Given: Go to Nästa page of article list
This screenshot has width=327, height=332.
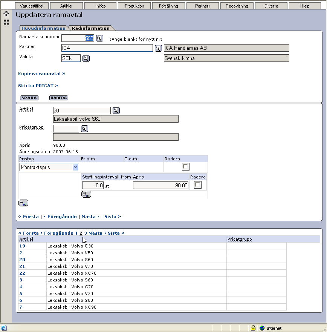Looking at the screenshot, I should 97,233.
